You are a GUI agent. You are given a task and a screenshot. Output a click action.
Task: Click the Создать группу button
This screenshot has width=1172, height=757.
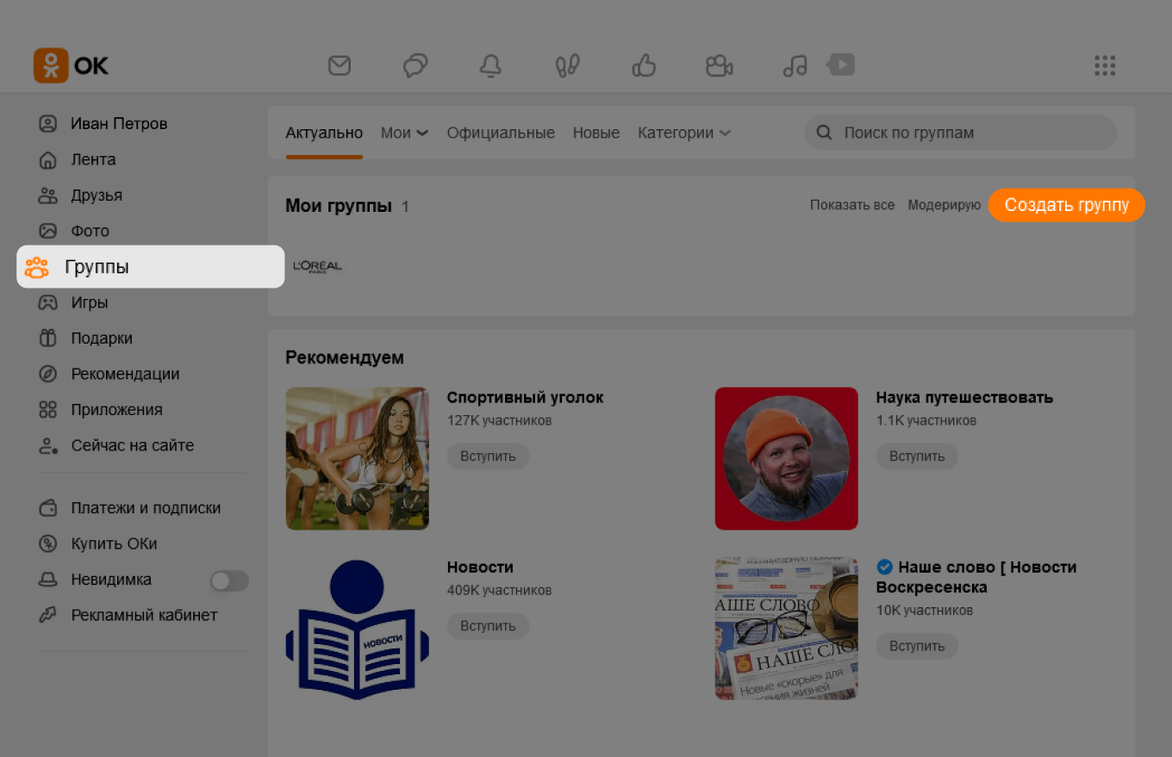click(x=1066, y=205)
